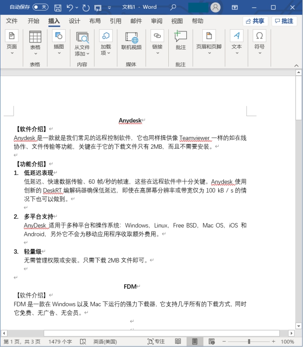Click the '轻量级' list heading

(33, 252)
